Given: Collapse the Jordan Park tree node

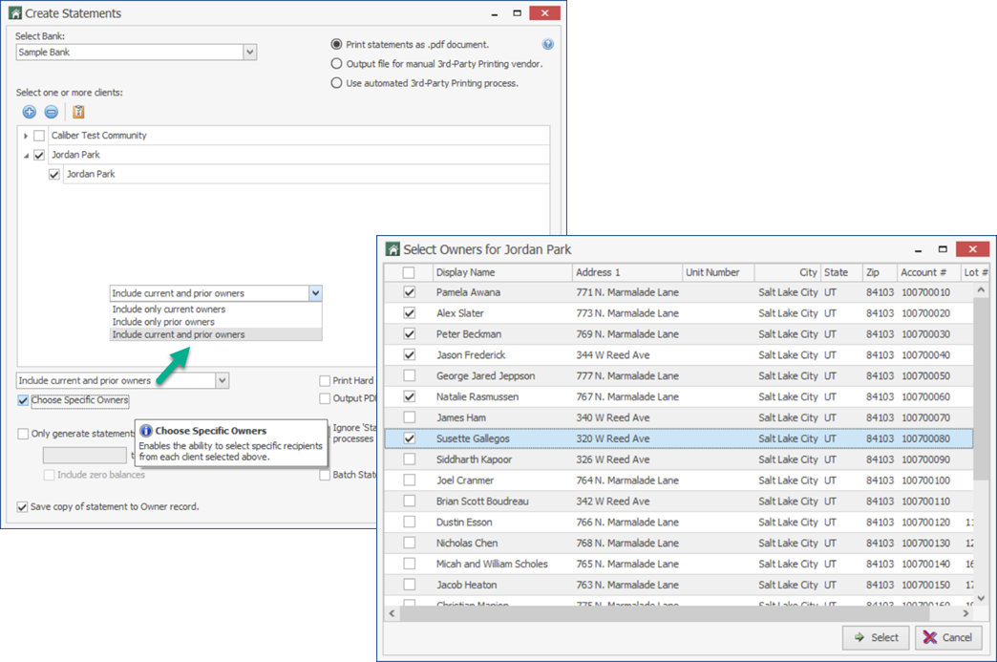Looking at the screenshot, I should (x=26, y=156).
